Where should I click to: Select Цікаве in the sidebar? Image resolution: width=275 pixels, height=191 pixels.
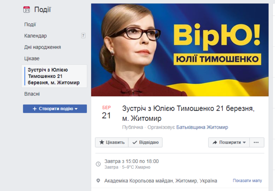[x=32, y=59]
